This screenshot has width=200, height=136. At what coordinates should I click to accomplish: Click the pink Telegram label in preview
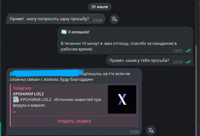(x=22, y=88)
